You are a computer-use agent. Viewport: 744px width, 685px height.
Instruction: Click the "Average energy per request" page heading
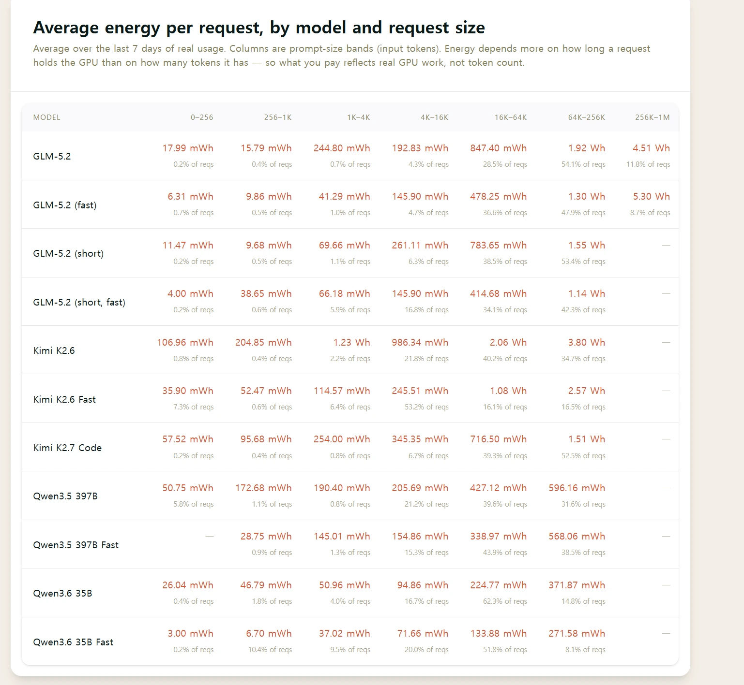(259, 28)
